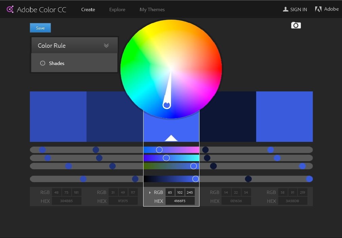Screen dimensions: 342x238
Task: Click the SIGN IN link
Action: coord(299,9)
